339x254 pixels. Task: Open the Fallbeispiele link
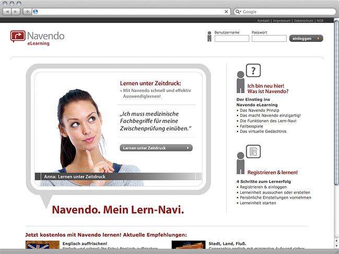pyautogui.click(x=251, y=126)
